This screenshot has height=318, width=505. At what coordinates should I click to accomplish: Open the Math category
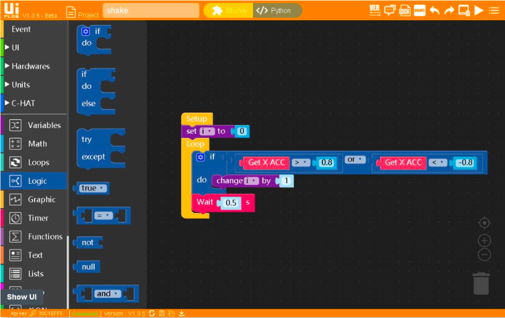pyautogui.click(x=35, y=144)
